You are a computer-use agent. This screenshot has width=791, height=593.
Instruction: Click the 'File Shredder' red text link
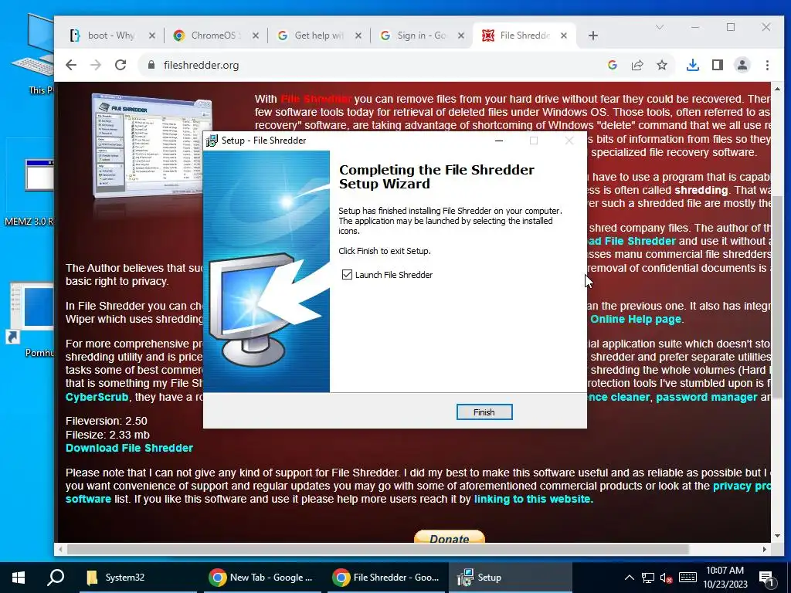pos(316,99)
